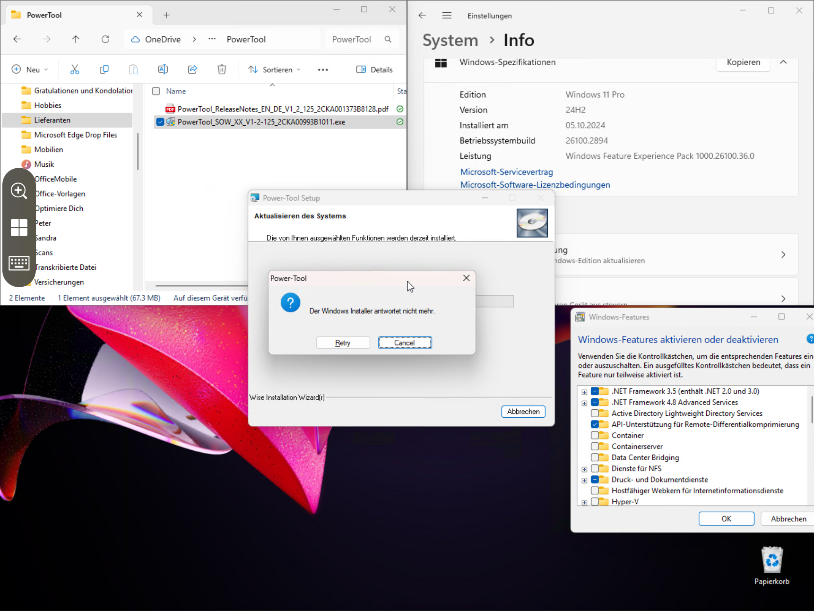The width and height of the screenshot is (814, 611).
Task: Enable Active Directory Lightweight Directory Services
Action: [x=595, y=413]
